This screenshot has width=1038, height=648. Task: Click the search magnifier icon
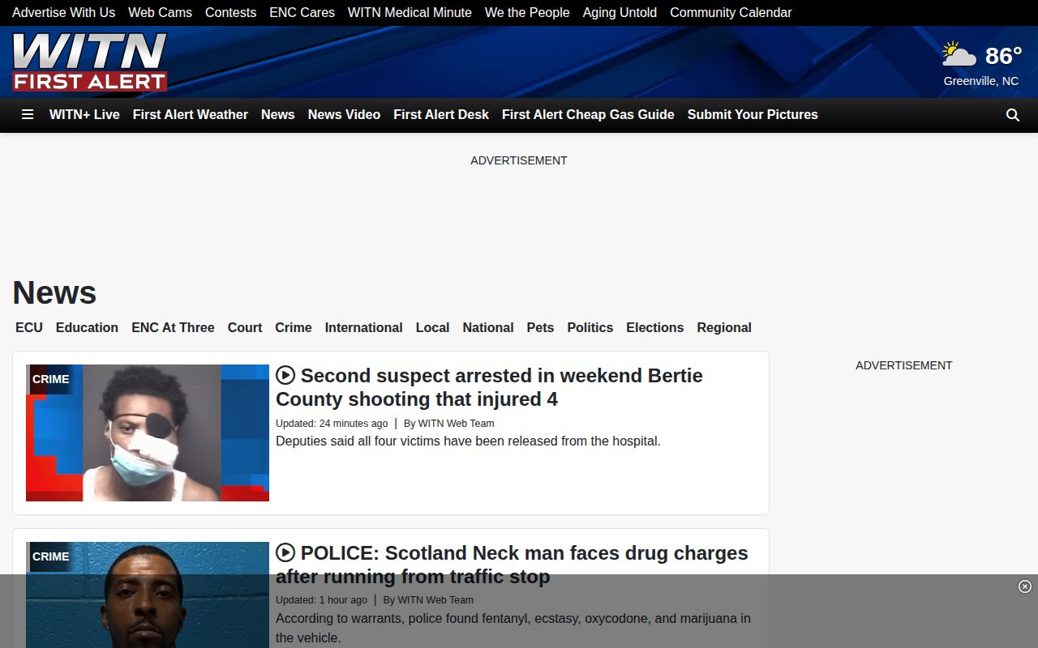tap(1013, 115)
